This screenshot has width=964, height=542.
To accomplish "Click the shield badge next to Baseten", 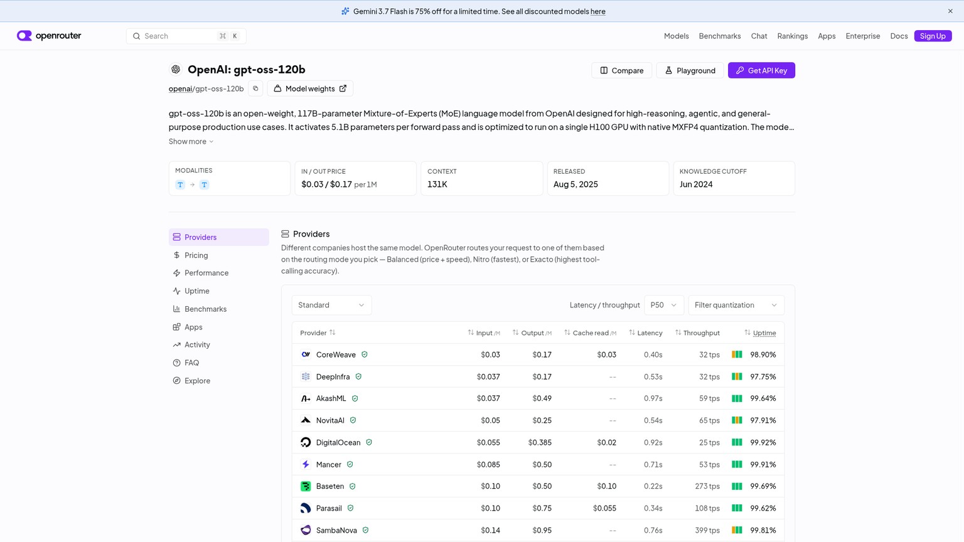I will [x=353, y=486].
